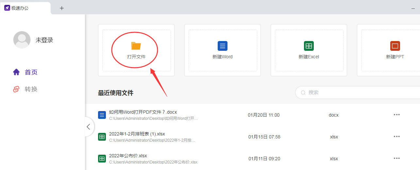420x170 pixels.
Task: Click the 搜索 search field
Action: pyautogui.click(x=358, y=92)
